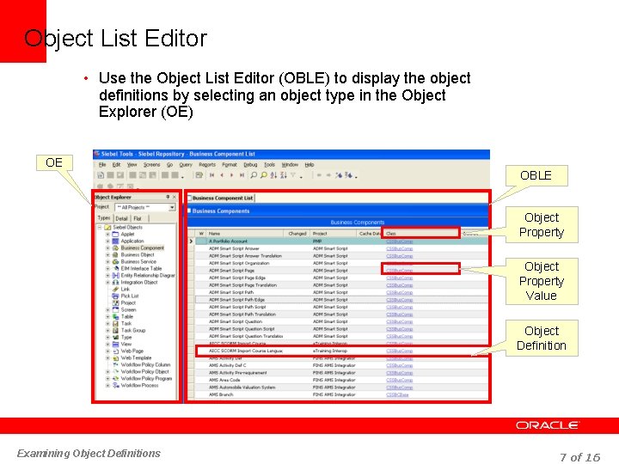Open the Debug menu
619x464 pixels.
coord(250,164)
